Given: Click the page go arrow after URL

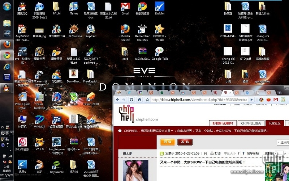Looking at the screenshot, I should [x=251, y=100].
